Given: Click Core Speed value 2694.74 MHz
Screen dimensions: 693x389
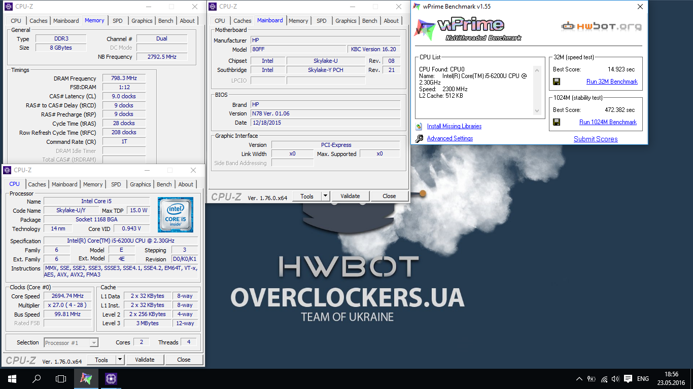Looking at the screenshot, I should (67, 296).
